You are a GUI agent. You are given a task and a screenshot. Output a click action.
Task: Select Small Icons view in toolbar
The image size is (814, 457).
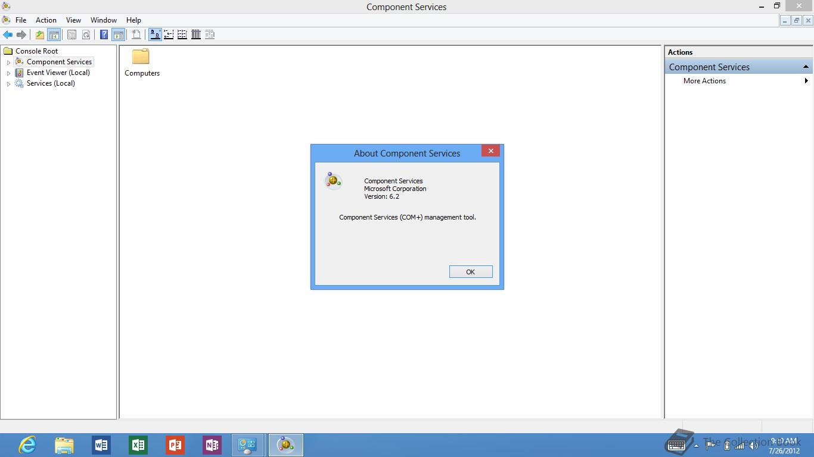point(169,35)
